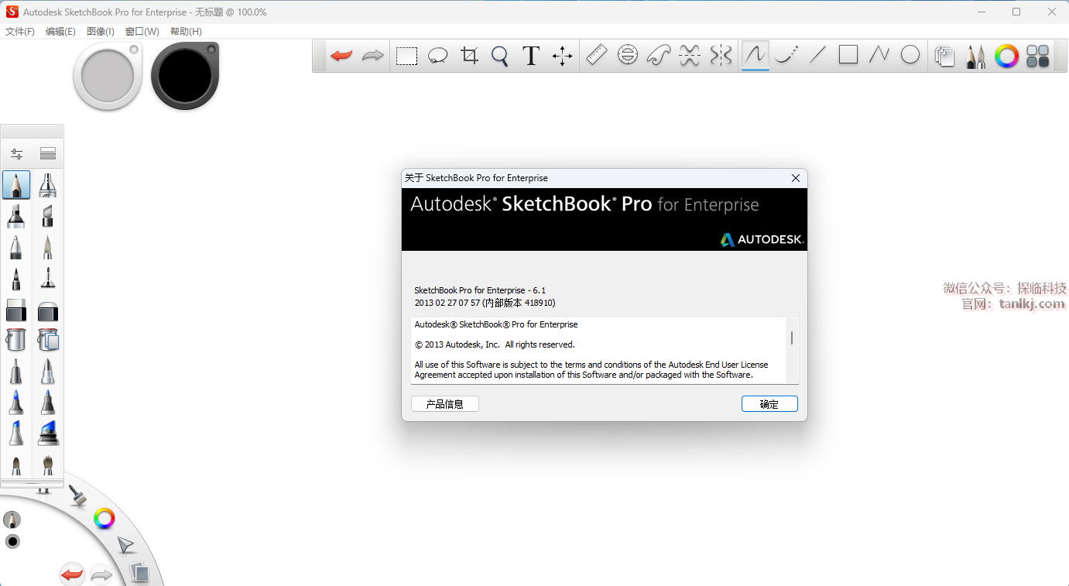The width and height of the screenshot is (1069, 586).
Task: Select the Lasso selection tool
Action: 438,56
